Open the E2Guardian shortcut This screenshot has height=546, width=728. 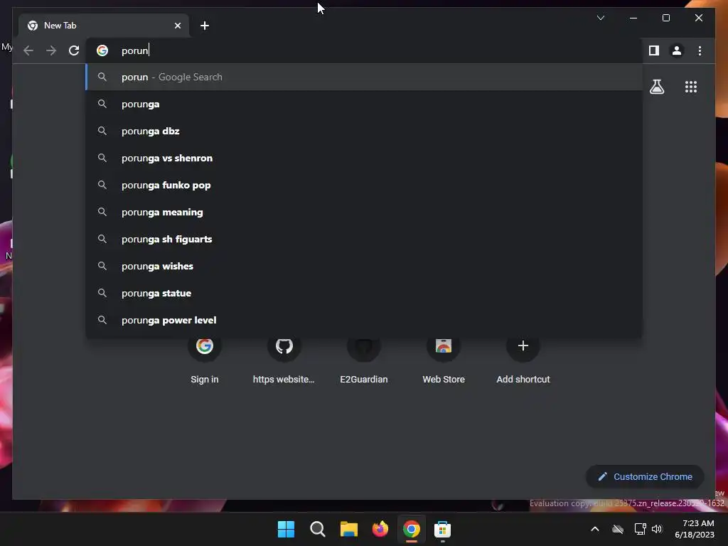pos(363,360)
